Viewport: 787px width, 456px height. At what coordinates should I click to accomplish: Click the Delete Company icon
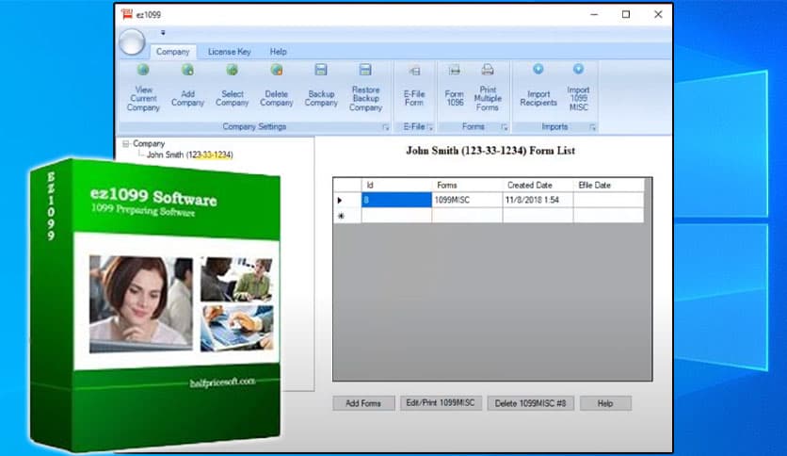(x=277, y=70)
